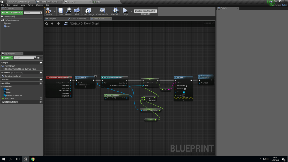Select the Food Value variable

tap(9, 98)
